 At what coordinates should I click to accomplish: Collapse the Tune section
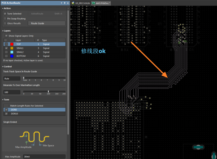(x=3, y=100)
